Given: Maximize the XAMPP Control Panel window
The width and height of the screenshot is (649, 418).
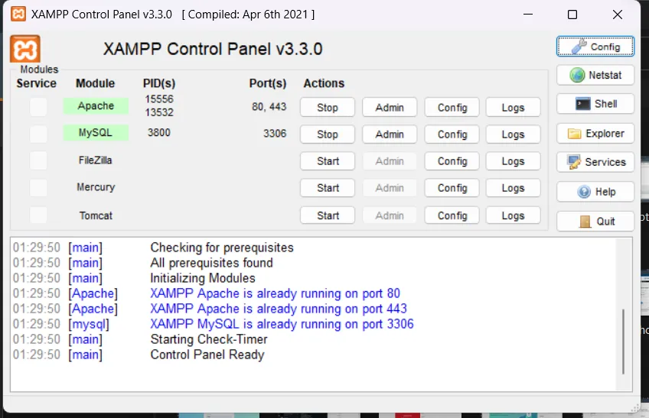Looking at the screenshot, I should [x=572, y=15].
